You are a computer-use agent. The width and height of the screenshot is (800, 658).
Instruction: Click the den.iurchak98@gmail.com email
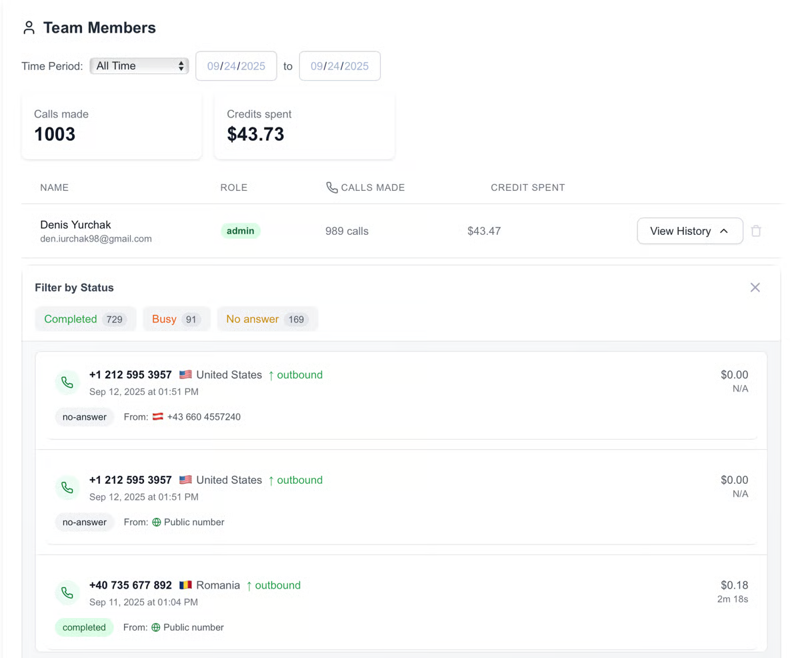point(96,238)
